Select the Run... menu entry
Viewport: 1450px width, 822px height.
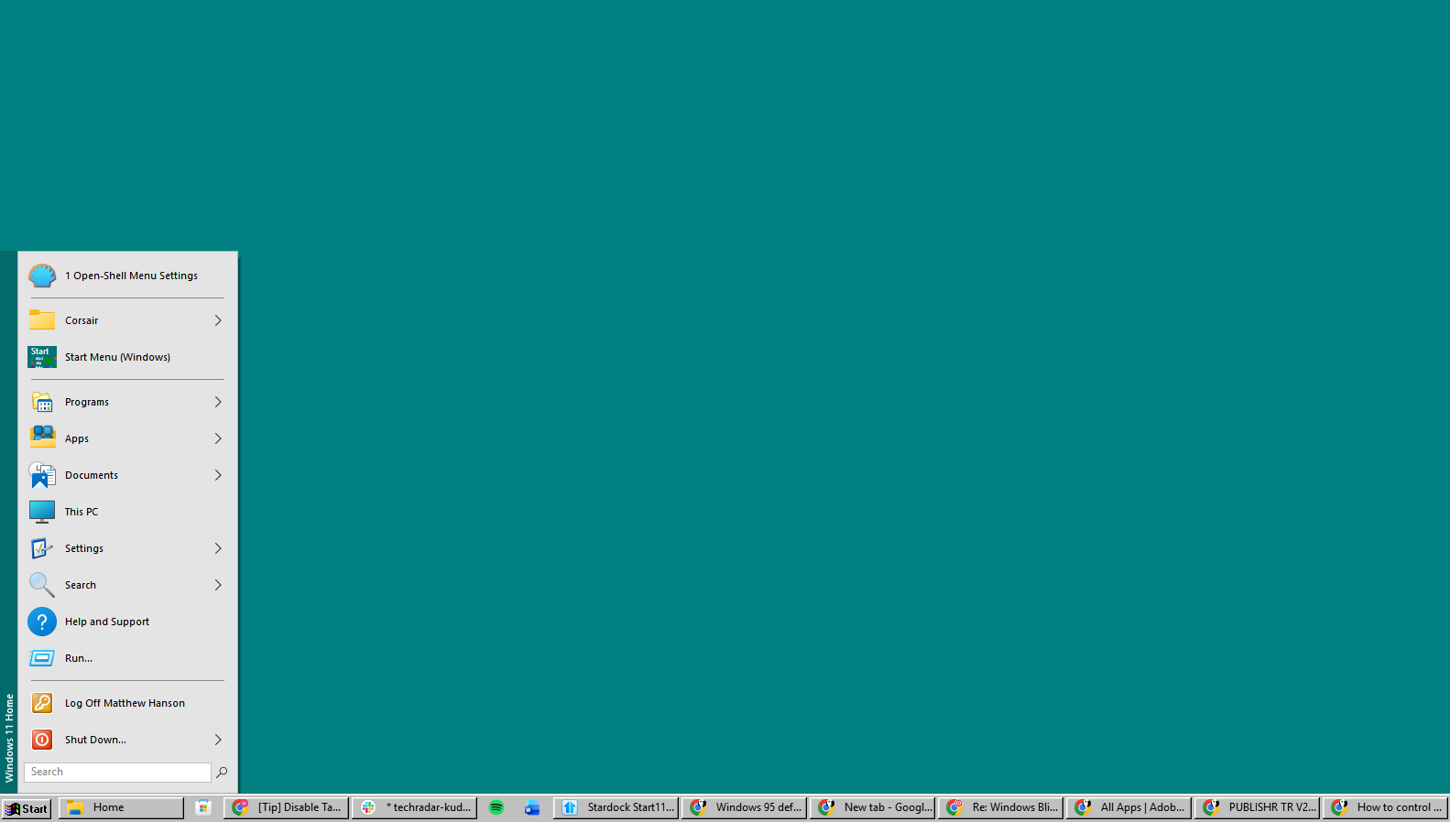(127, 658)
